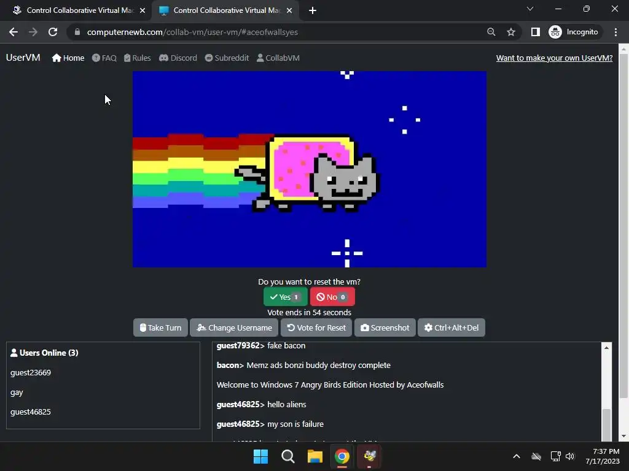Click the Nyan Cat VM display
The height and width of the screenshot is (471, 629).
coord(310,169)
